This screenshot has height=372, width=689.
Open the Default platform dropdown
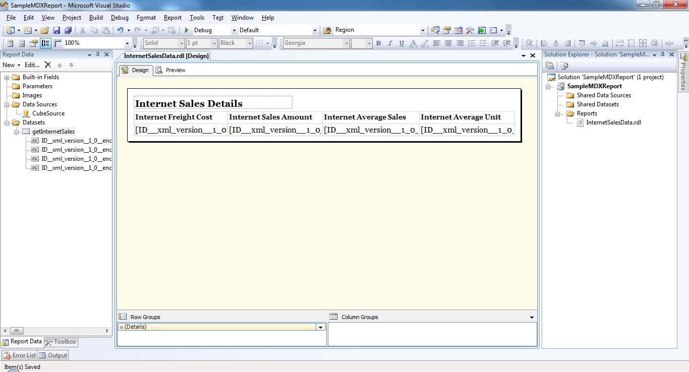click(315, 30)
